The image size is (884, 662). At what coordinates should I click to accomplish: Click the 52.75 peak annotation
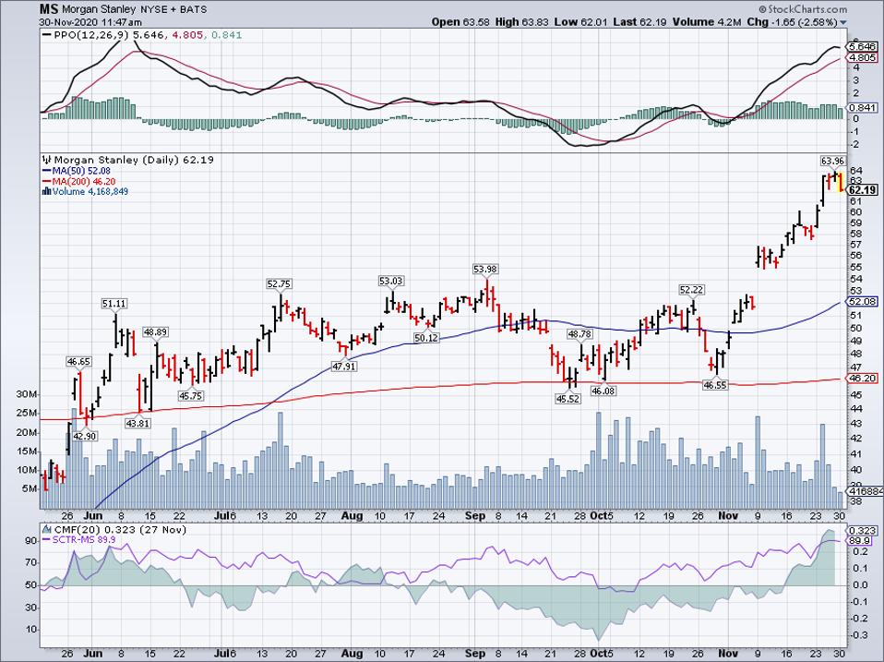(280, 283)
